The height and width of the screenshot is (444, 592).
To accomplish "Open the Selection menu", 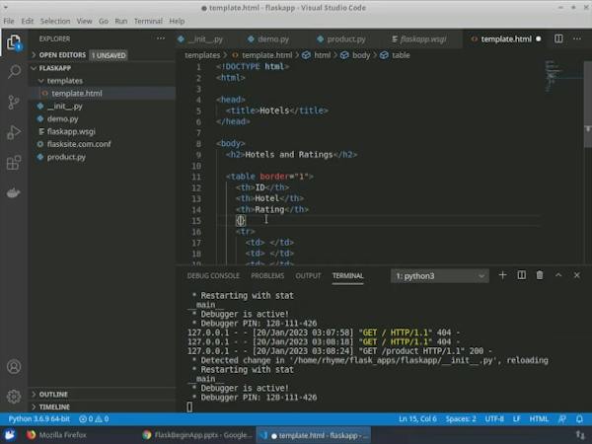I will click(x=55, y=21).
